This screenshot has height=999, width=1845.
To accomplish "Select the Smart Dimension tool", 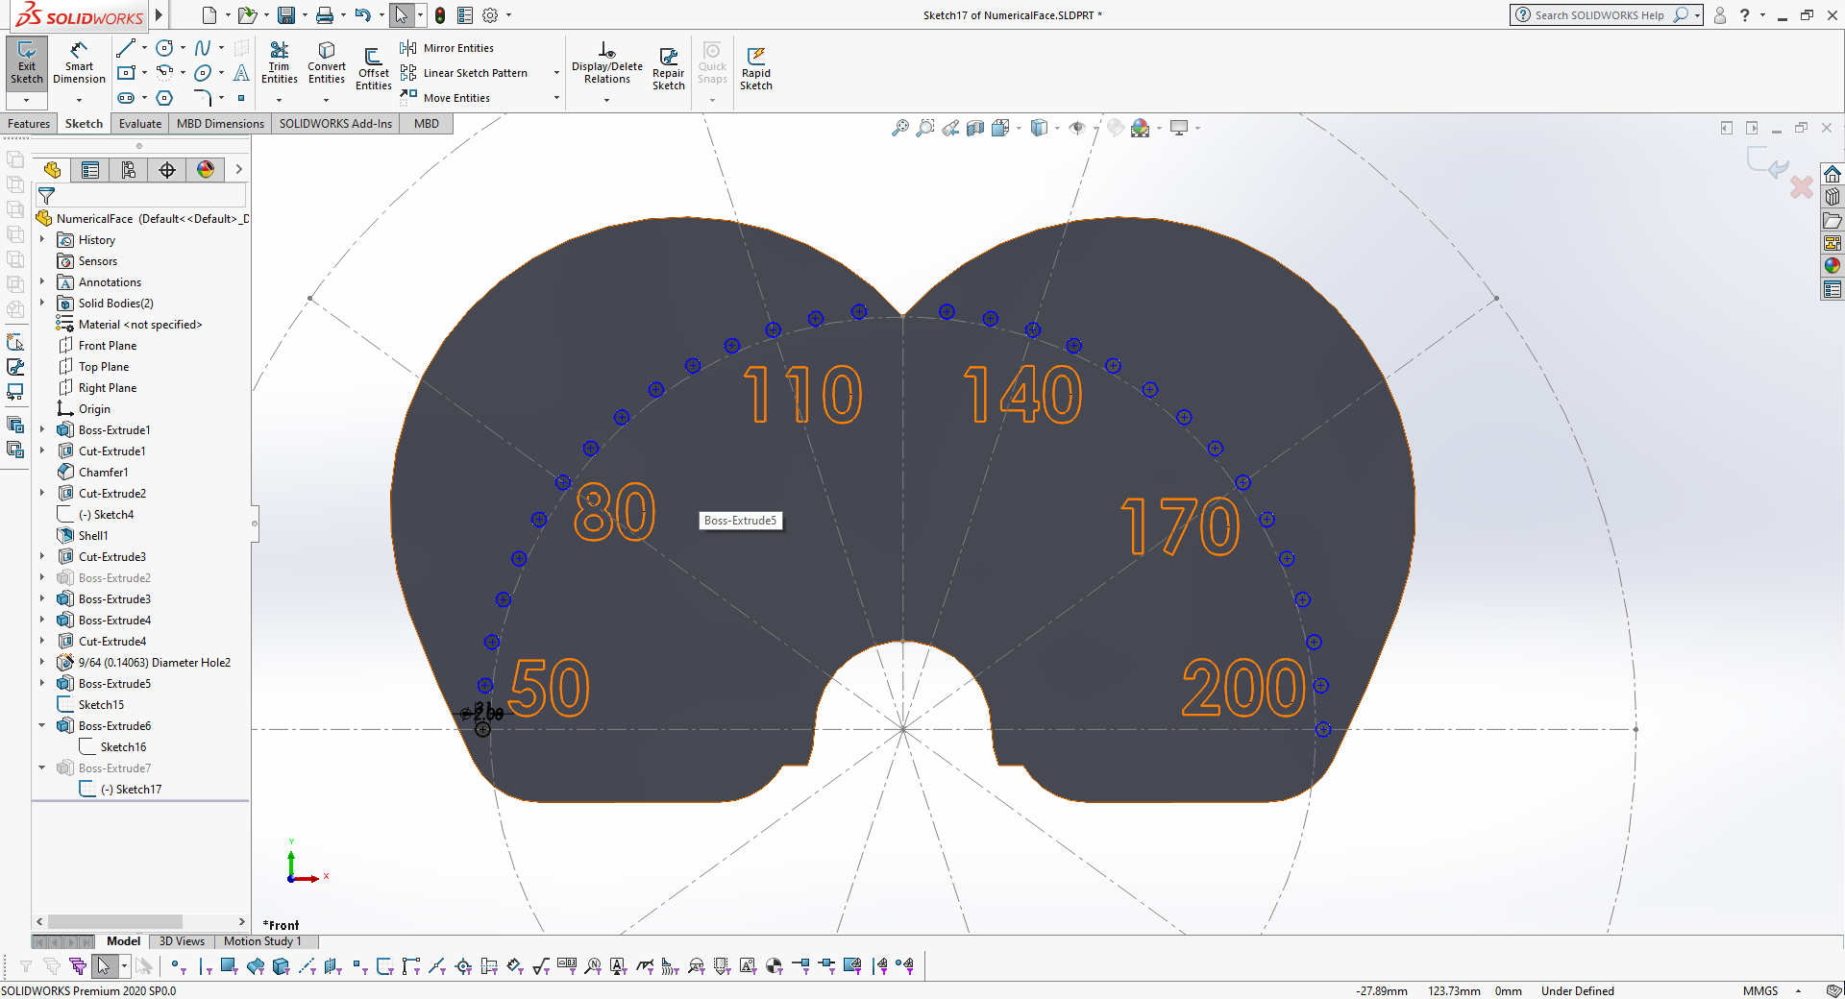I will [x=79, y=63].
